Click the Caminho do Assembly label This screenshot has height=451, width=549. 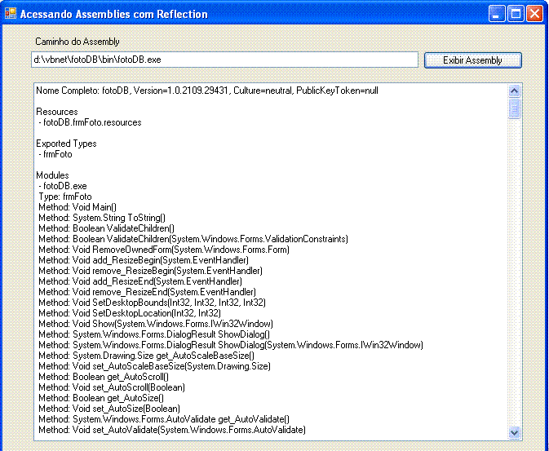click(x=77, y=42)
